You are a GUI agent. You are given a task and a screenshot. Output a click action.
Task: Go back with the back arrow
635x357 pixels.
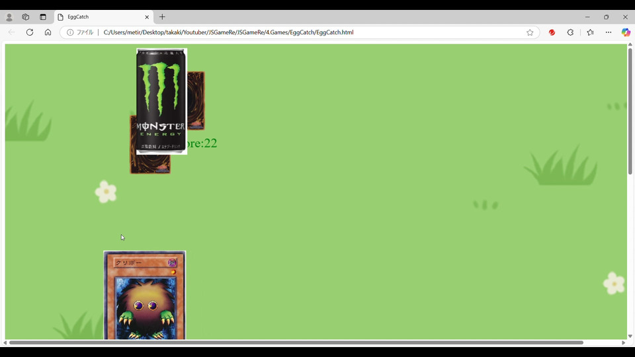click(x=12, y=32)
